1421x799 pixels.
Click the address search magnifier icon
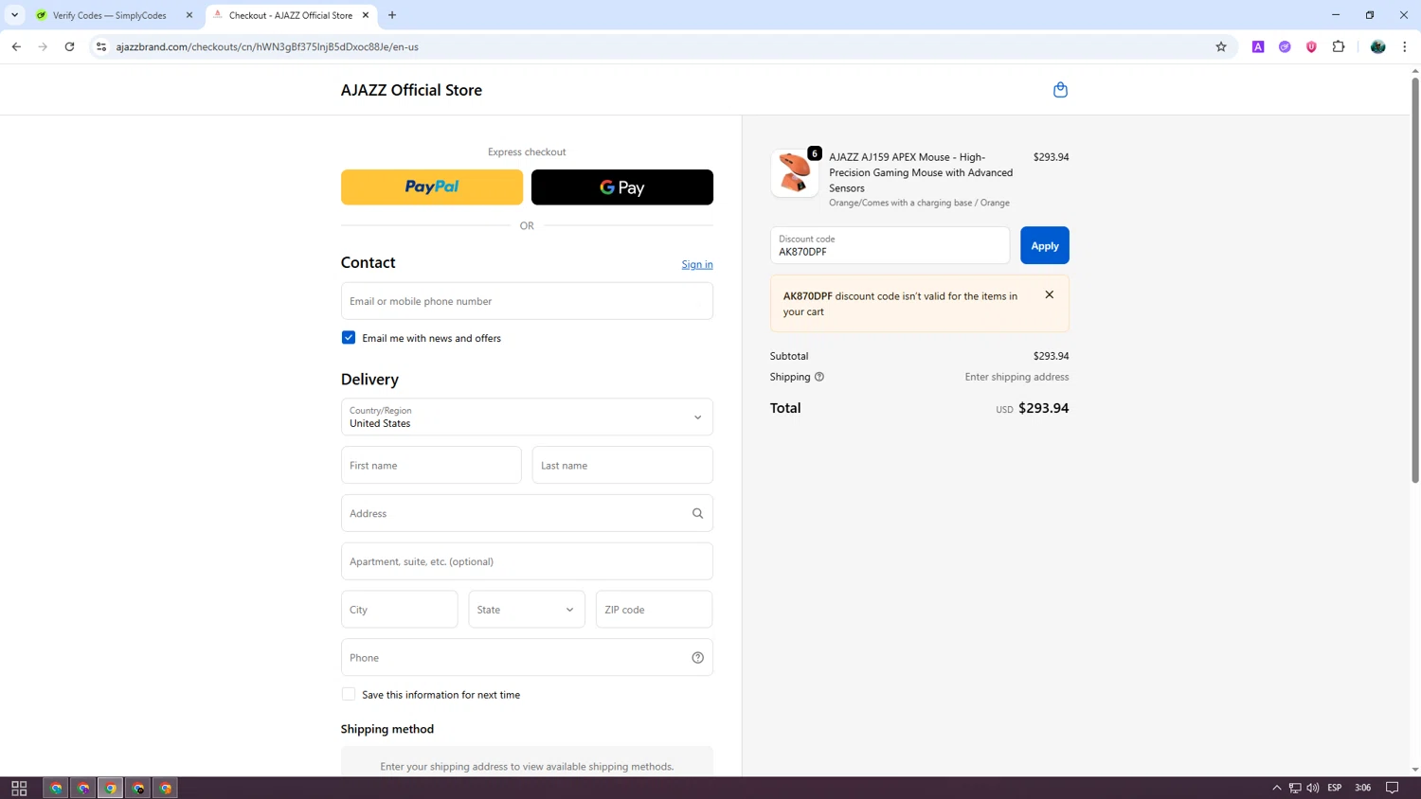point(697,513)
